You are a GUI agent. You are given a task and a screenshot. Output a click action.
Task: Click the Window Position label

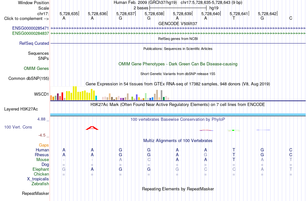[x=33, y=3]
